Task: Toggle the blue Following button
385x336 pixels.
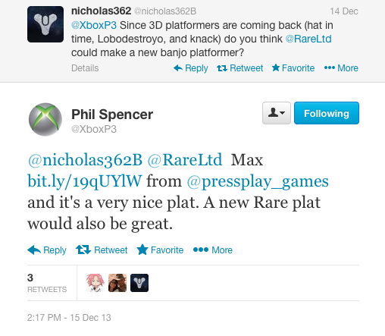Action: (x=327, y=113)
